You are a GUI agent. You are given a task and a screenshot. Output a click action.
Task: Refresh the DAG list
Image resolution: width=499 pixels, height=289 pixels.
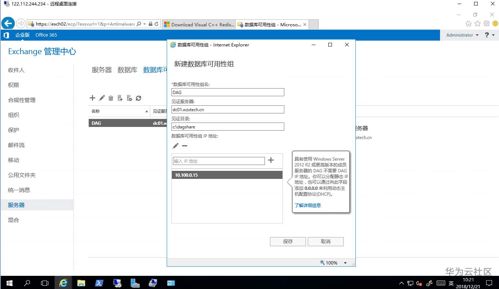pos(138,98)
